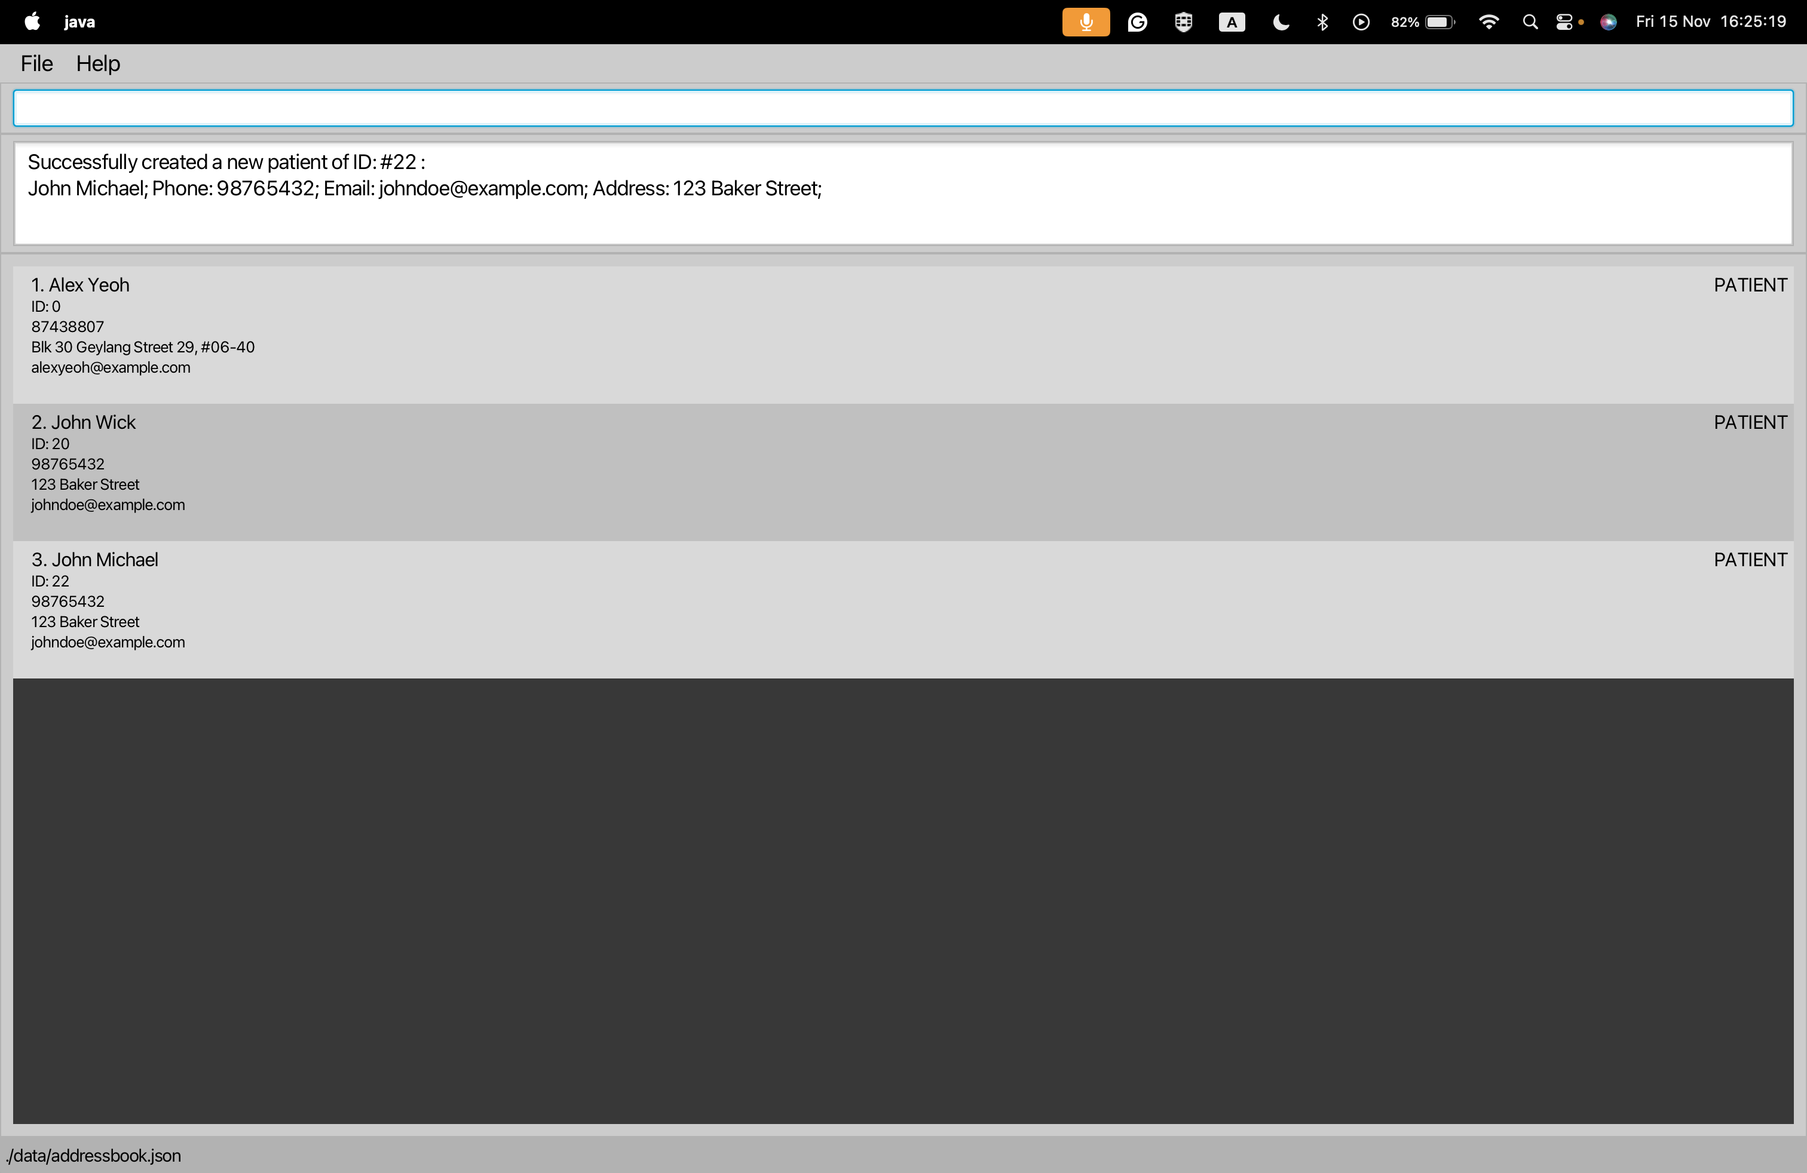Click the Now Playing play icon

click(1361, 22)
